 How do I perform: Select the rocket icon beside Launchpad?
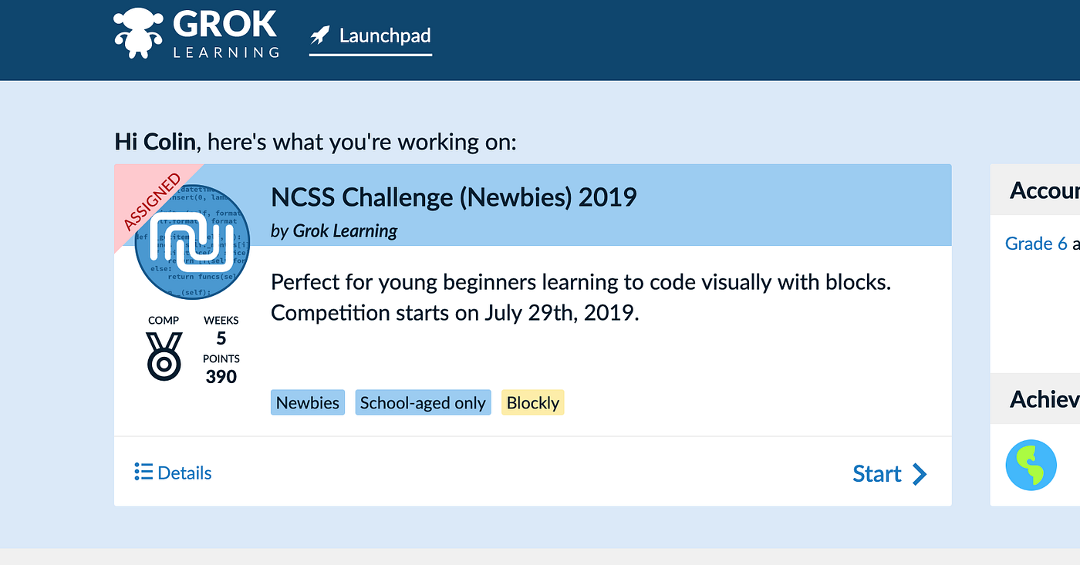click(319, 34)
